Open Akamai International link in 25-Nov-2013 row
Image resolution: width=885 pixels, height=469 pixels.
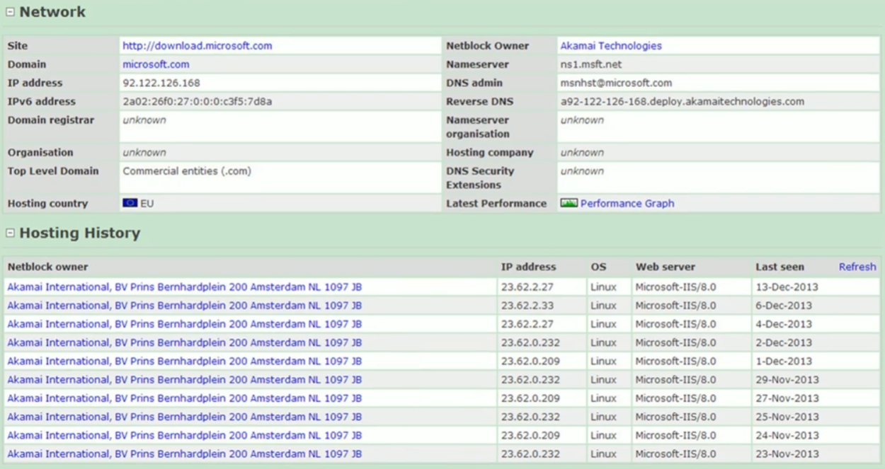(185, 417)
